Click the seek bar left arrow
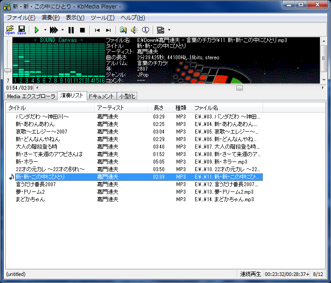This screenshot has height=283, width=331. tap(37, 88)
